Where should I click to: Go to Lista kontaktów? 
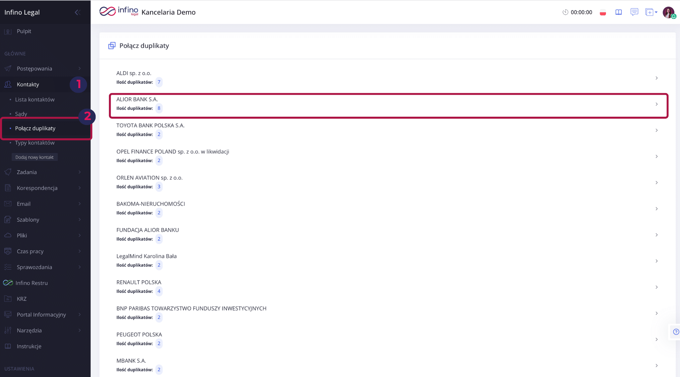pyautogui.click(x=35, y=99)
